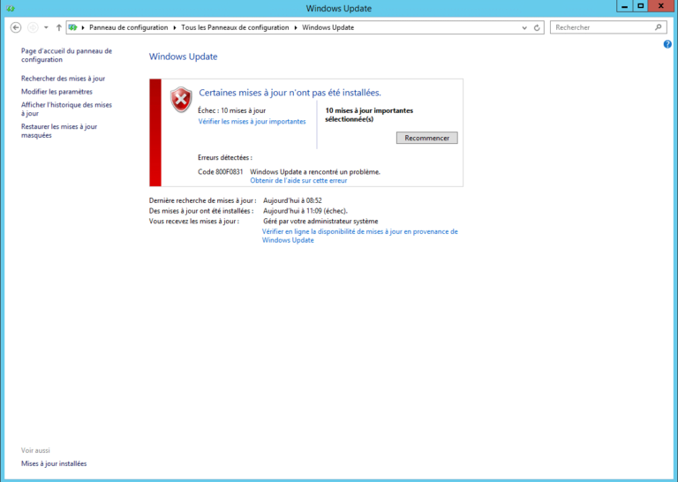
Task: Click the 'Code 800F0831' error text
Action: click(220, 171)
